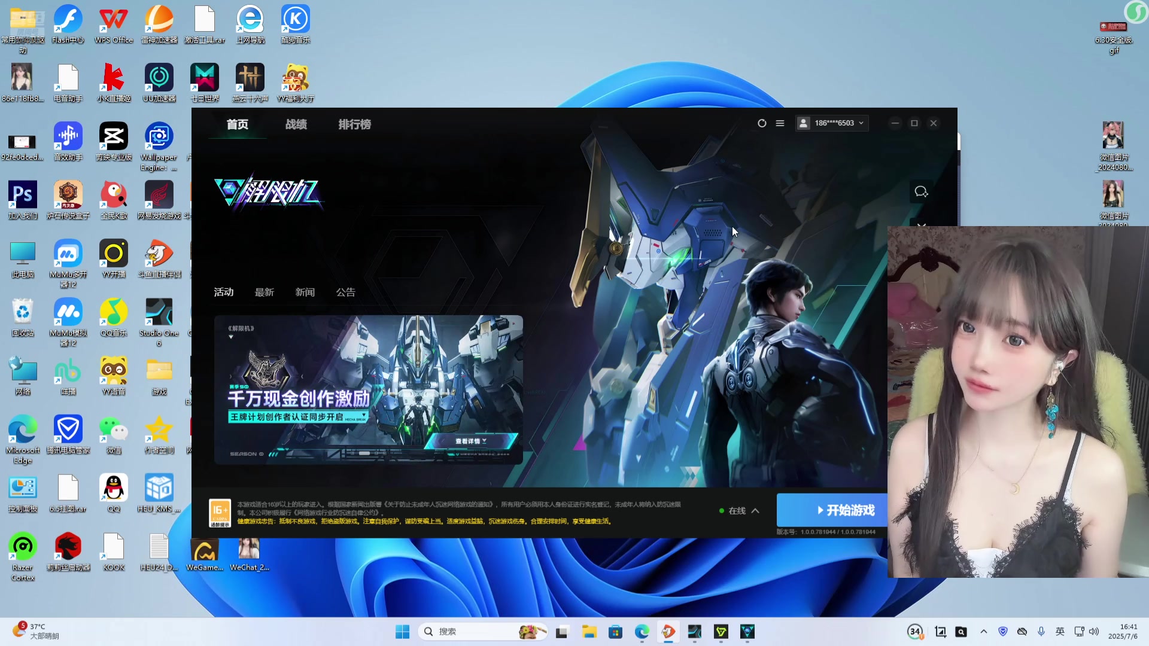Click the taskbar 搜索 search box
Screen dimensions: 1149x646
(x=484, y=632)
